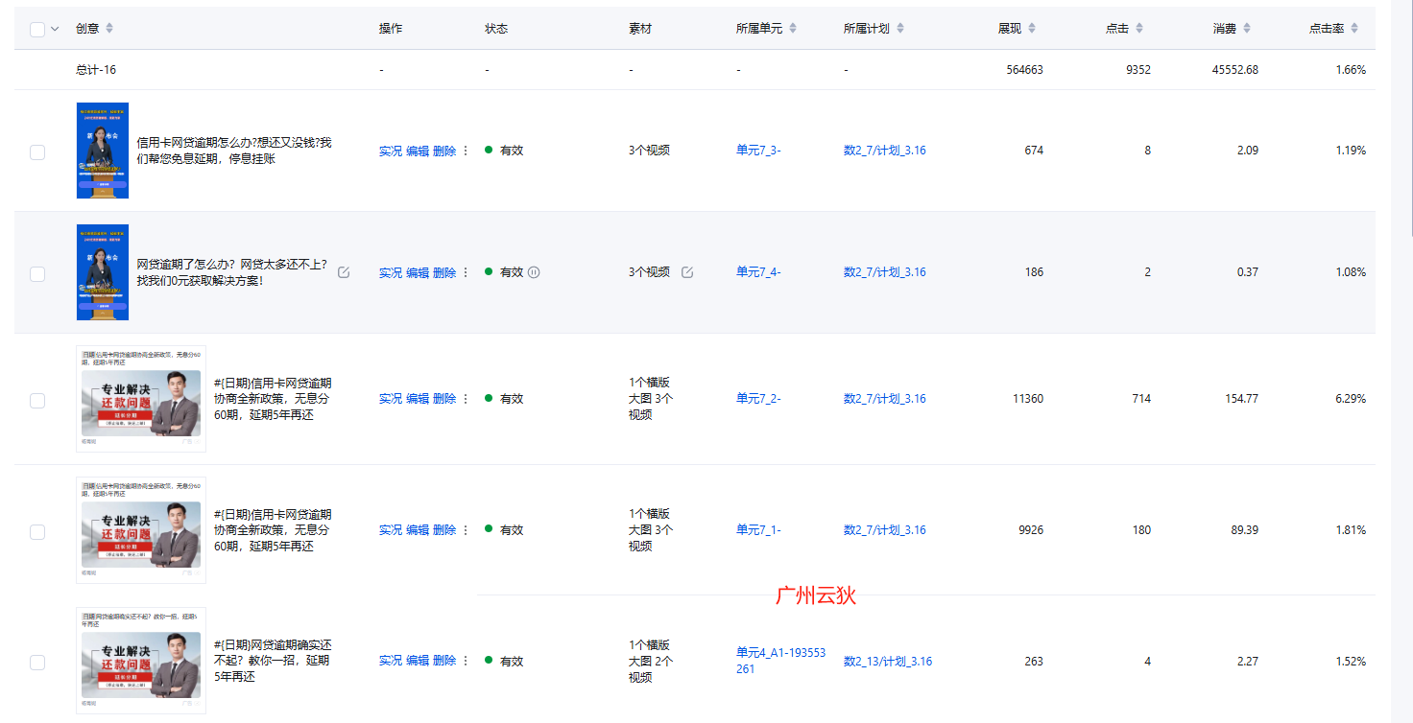
Task: Expand the chevron dropdown beside header checkbox
Action: pyautogui.click(x=55, y=29)
